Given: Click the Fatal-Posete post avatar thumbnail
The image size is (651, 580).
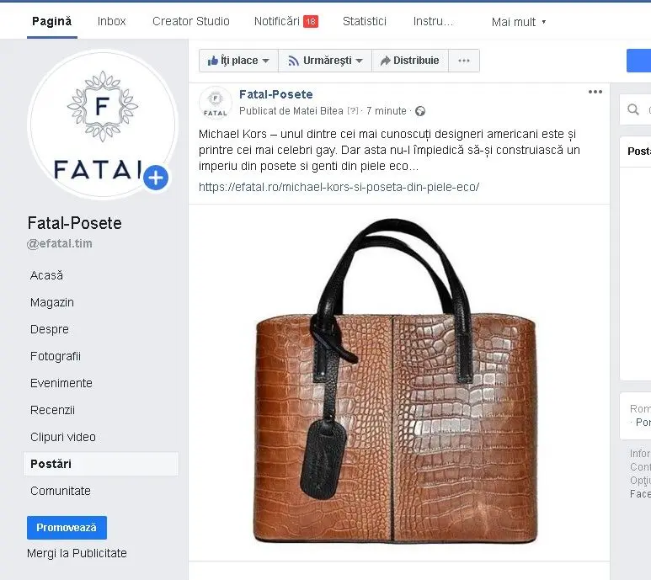Looking at the screenshot, I should [215, 103].
